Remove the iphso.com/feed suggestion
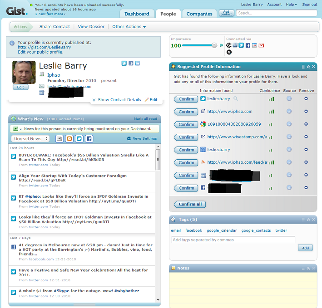This screenshot has width=322, height=308. click(306, 162)
